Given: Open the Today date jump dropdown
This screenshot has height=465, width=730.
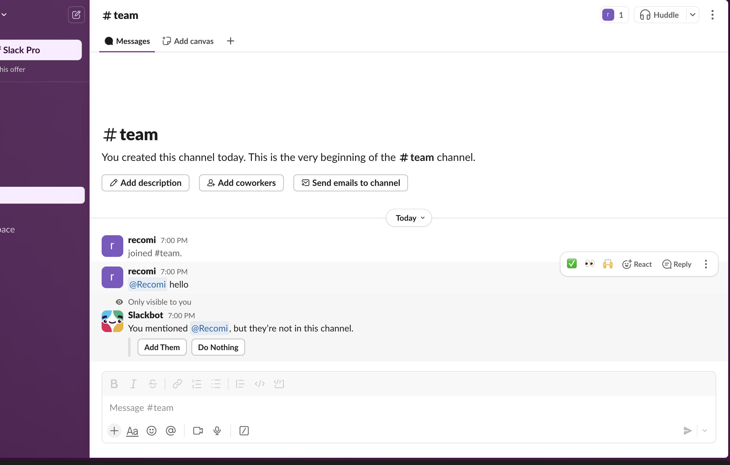Looking at the screenshot, I should pyautogui.click(x=409, y=218).
